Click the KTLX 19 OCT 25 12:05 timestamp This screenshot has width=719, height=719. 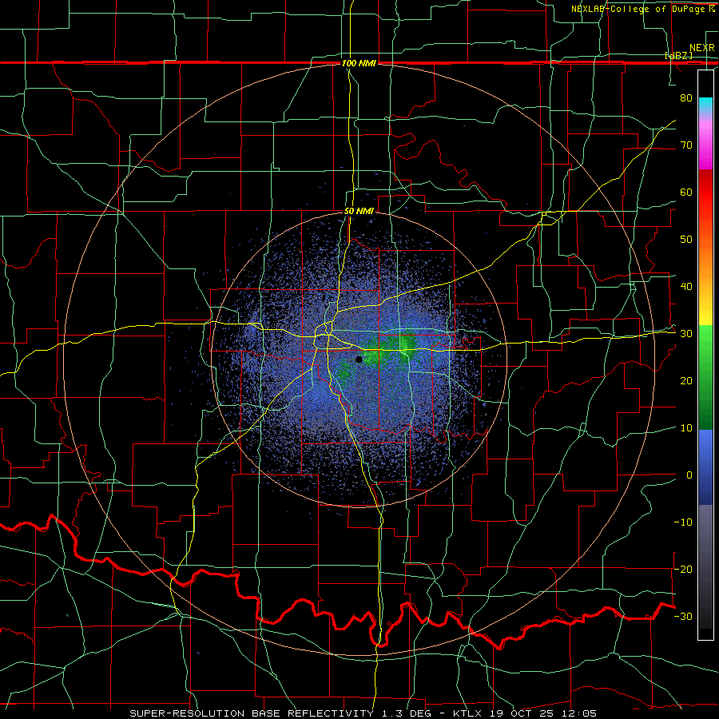coord(525,713)
